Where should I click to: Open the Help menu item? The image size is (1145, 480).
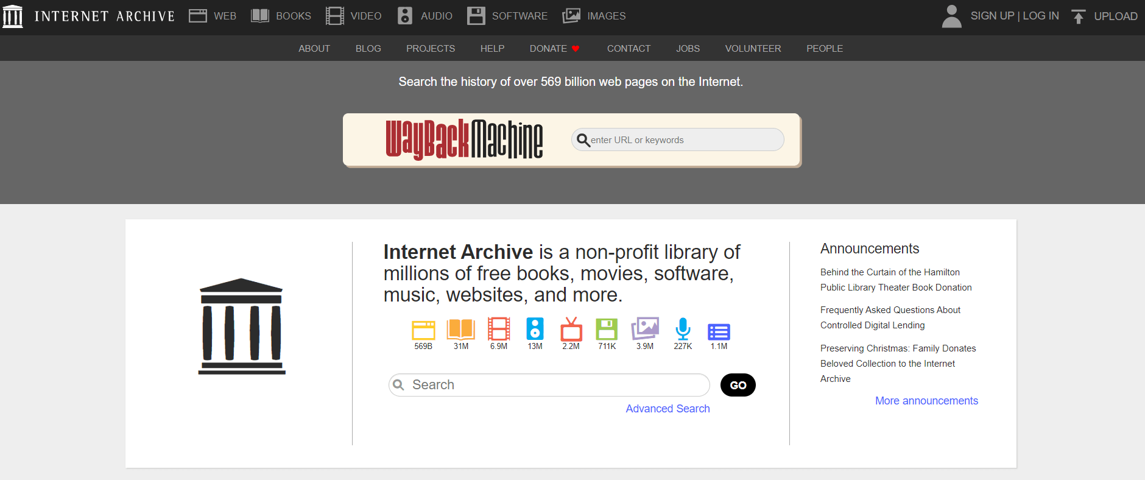pos(492,49)
